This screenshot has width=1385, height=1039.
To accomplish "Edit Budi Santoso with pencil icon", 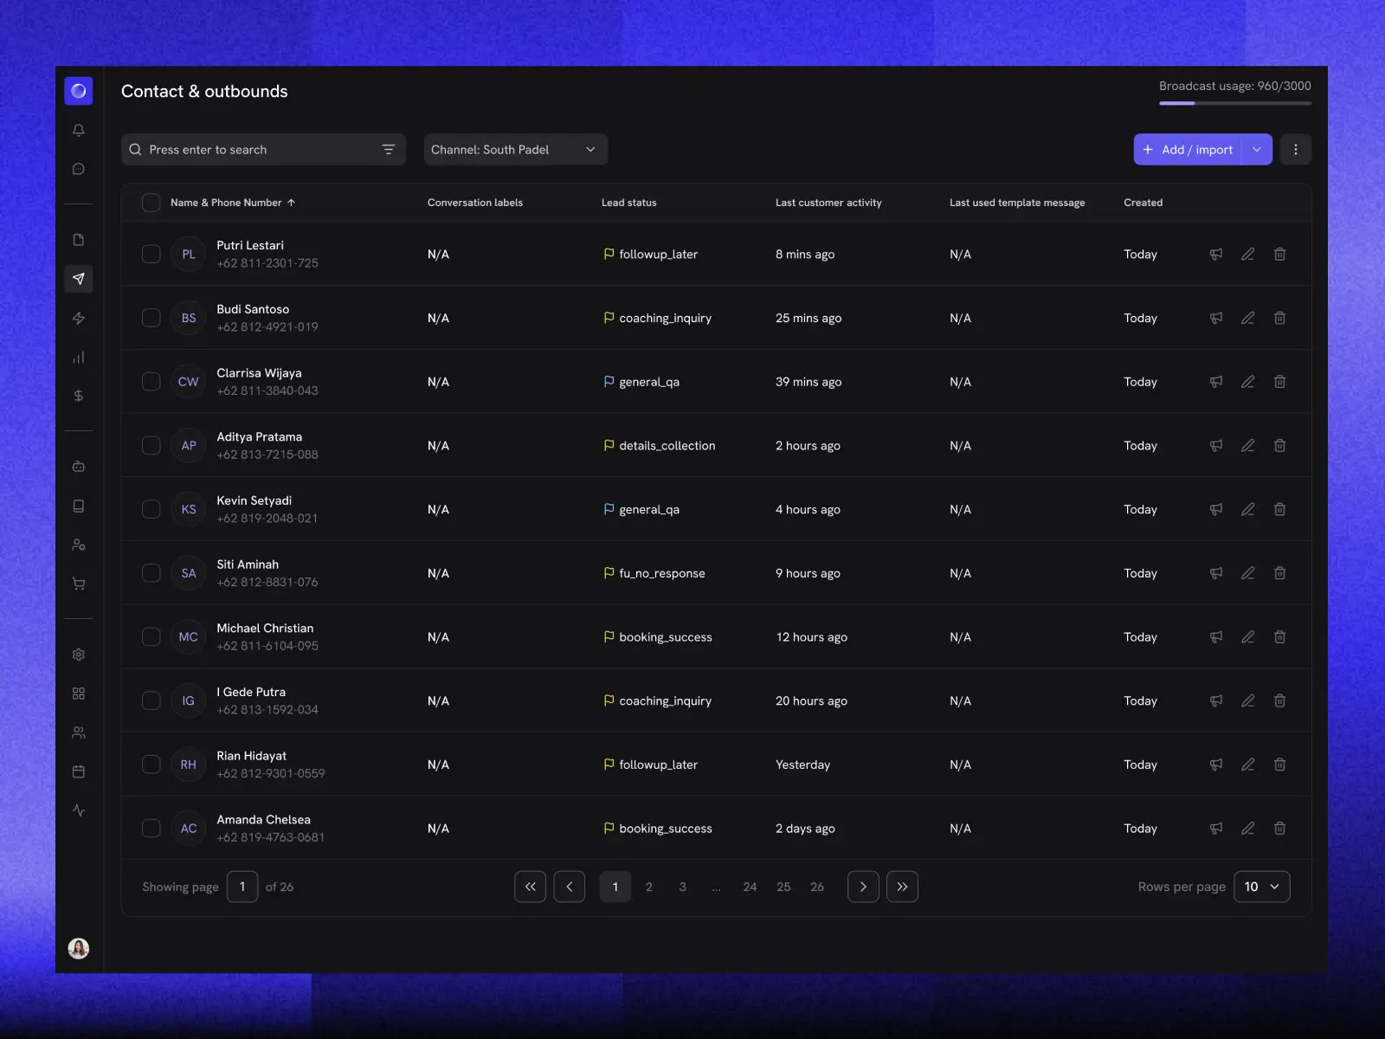I will (x=1248, y=318).
